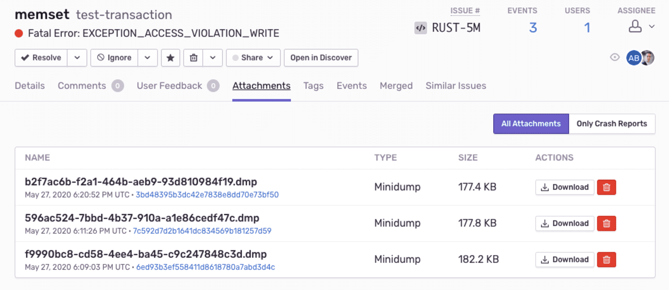
Task: Open the User Feedback tab
Action: pos(169,85)
